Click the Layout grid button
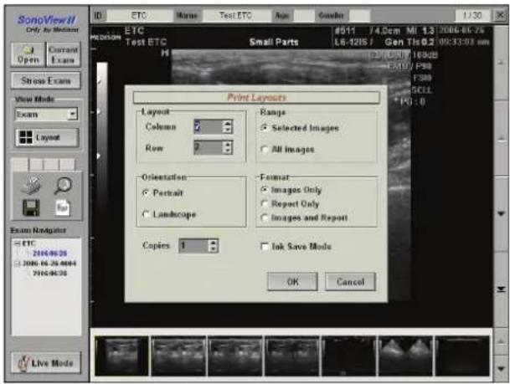Image resolution: width=510 pixels, height=384 pixels. pos(47,137)
